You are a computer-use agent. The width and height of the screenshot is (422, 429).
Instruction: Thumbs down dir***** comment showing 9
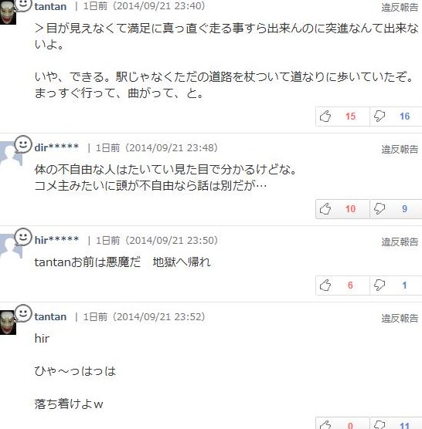coord(396,209)
